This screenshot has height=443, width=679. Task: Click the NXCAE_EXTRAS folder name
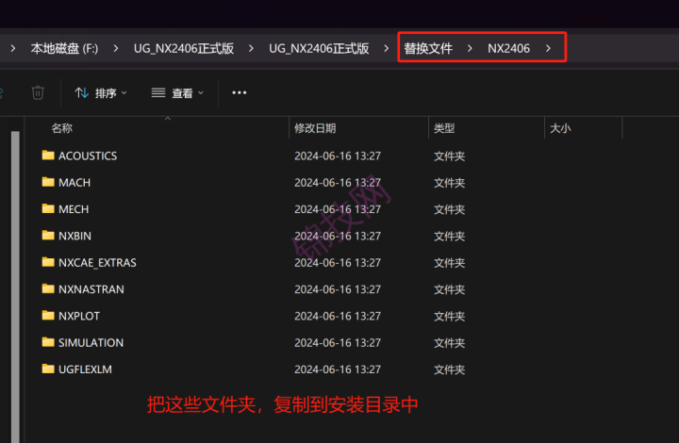97,263
